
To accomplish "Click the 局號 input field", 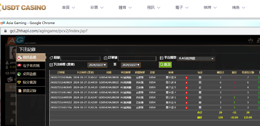I will click(x=80, y=58).
